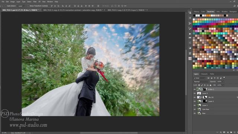Viewport: 238px width, 134px height.
Task: Add a layer mask icon
Action: click(x=224, y=133)
